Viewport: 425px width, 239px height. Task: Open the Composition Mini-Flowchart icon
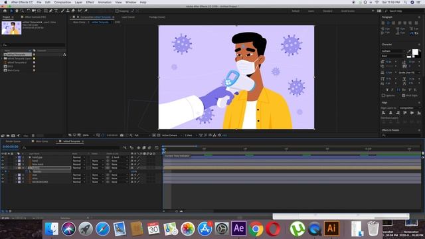click(124, 147)
